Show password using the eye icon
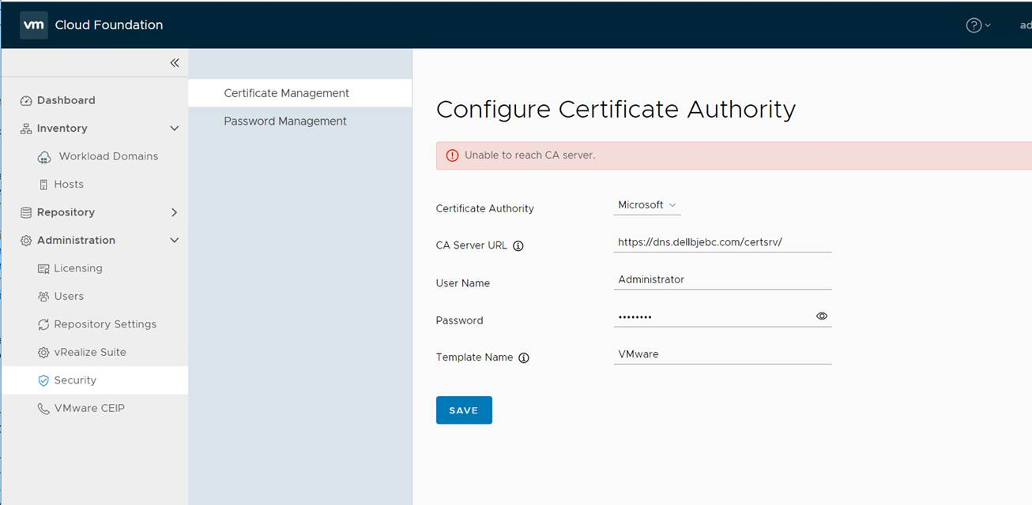 click(822, 316)
